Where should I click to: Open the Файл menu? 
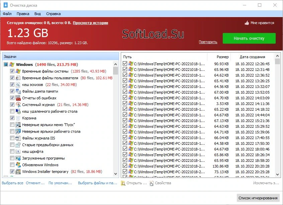pyautogui.click(x=7, y=14)
